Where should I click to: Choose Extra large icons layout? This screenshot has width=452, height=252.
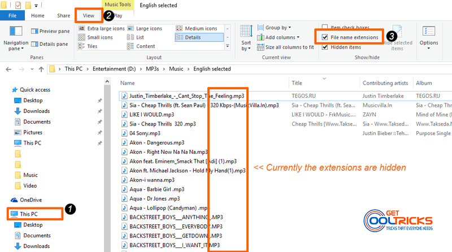point(102,29)
